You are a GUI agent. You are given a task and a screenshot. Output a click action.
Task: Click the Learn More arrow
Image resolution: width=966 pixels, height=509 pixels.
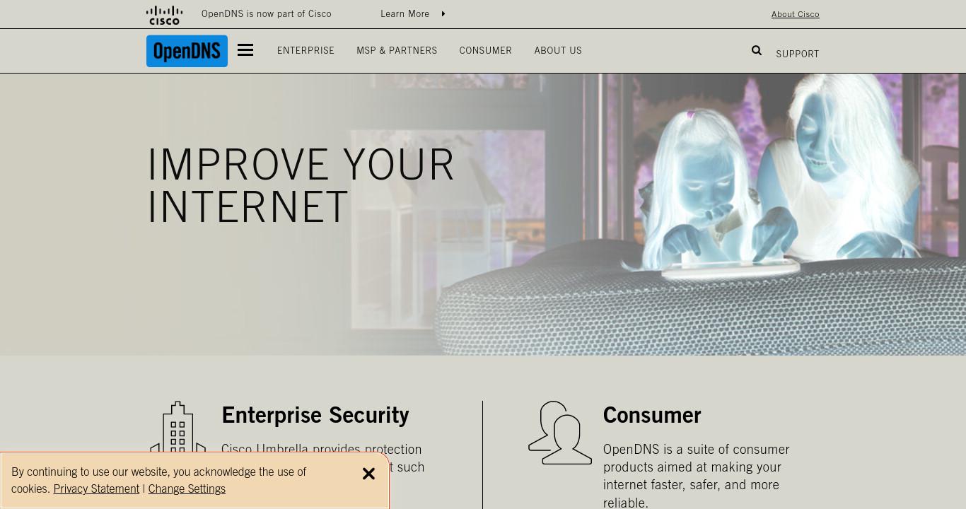(443, 13)
